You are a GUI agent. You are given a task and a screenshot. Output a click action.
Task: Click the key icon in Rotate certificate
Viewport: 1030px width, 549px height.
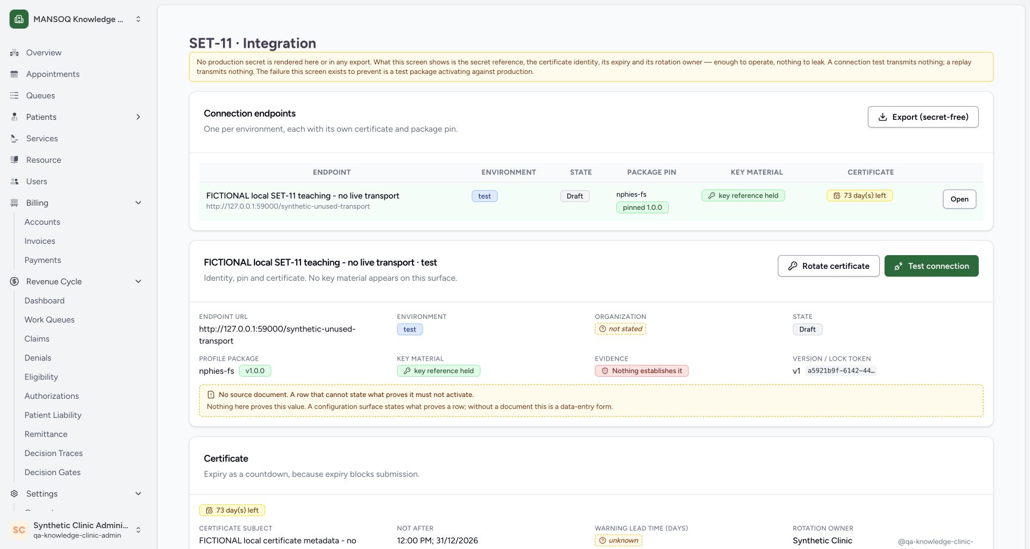(793, 266)
